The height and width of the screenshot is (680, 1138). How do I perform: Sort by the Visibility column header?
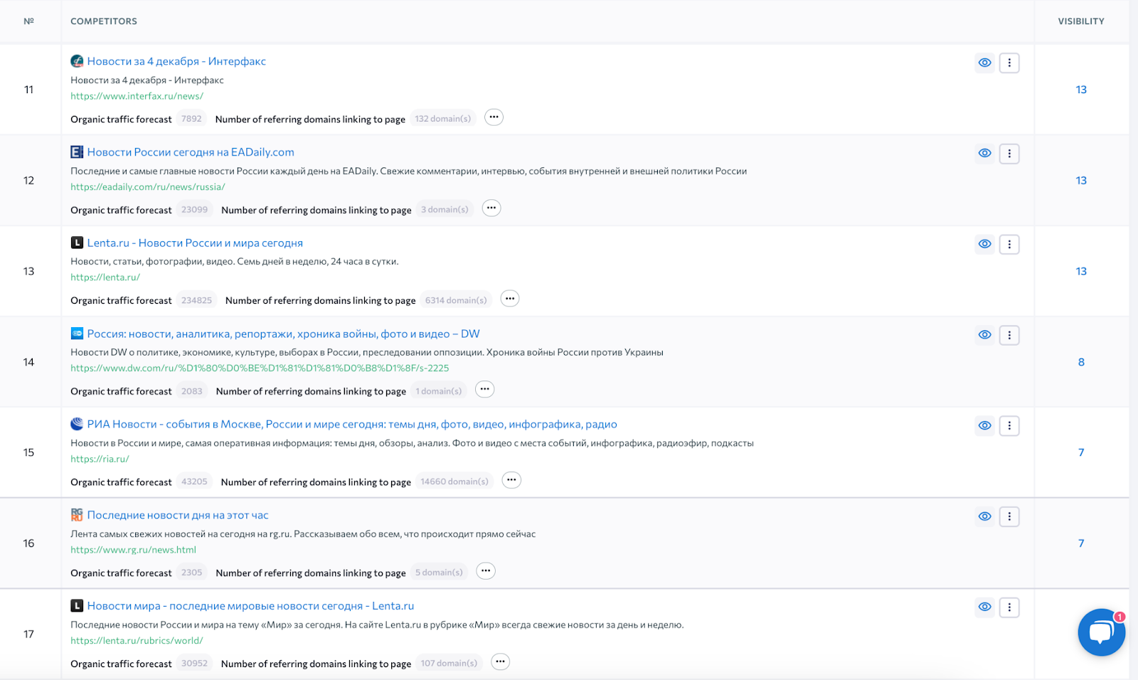pyautogui.click(x=1080, y=21)
